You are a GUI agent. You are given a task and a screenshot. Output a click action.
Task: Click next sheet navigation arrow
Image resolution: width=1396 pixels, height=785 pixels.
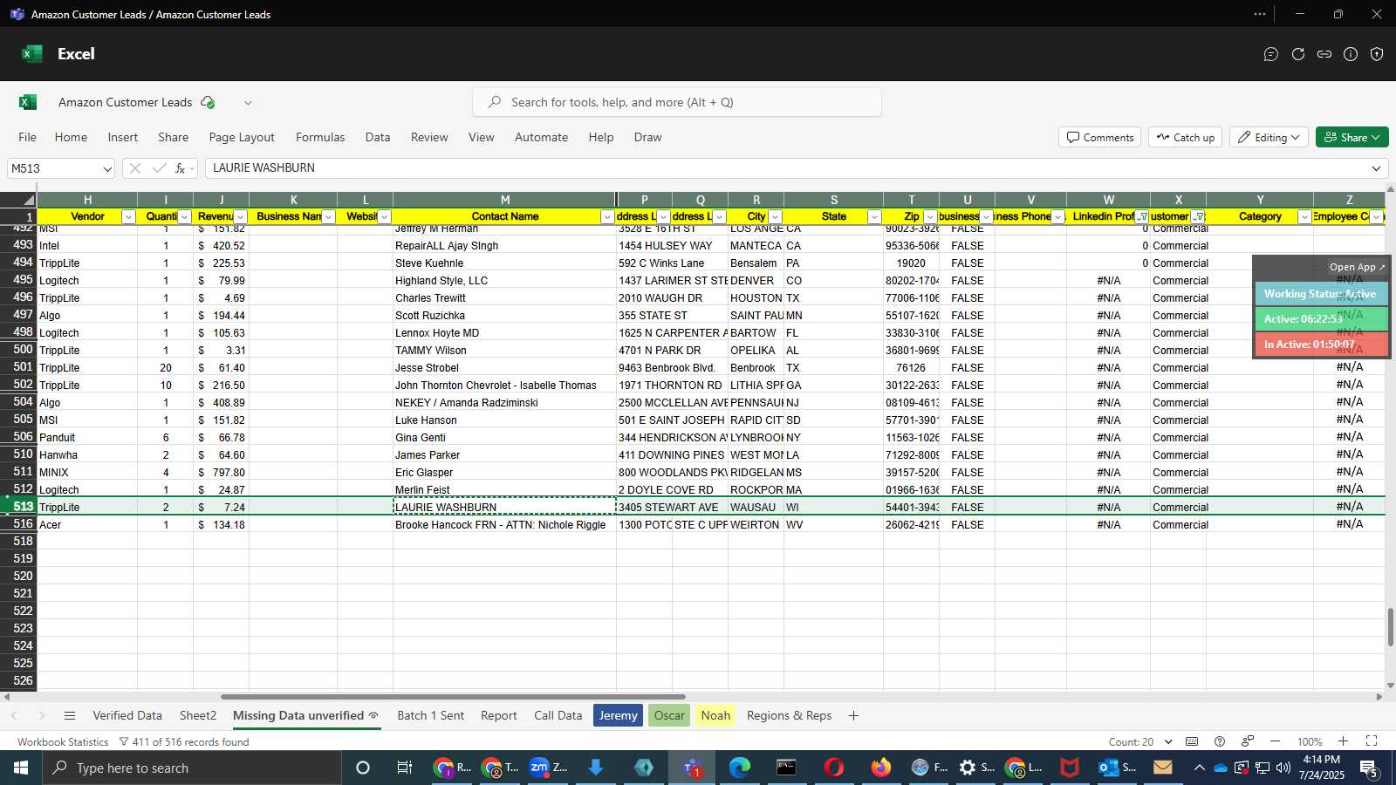[41, 716]
